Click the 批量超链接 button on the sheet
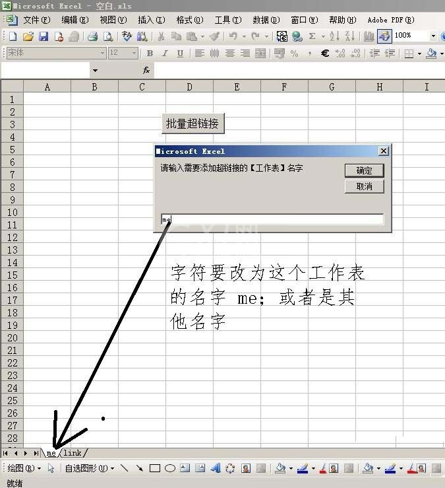This screenshot has height=488, width=445. [193, 123]
